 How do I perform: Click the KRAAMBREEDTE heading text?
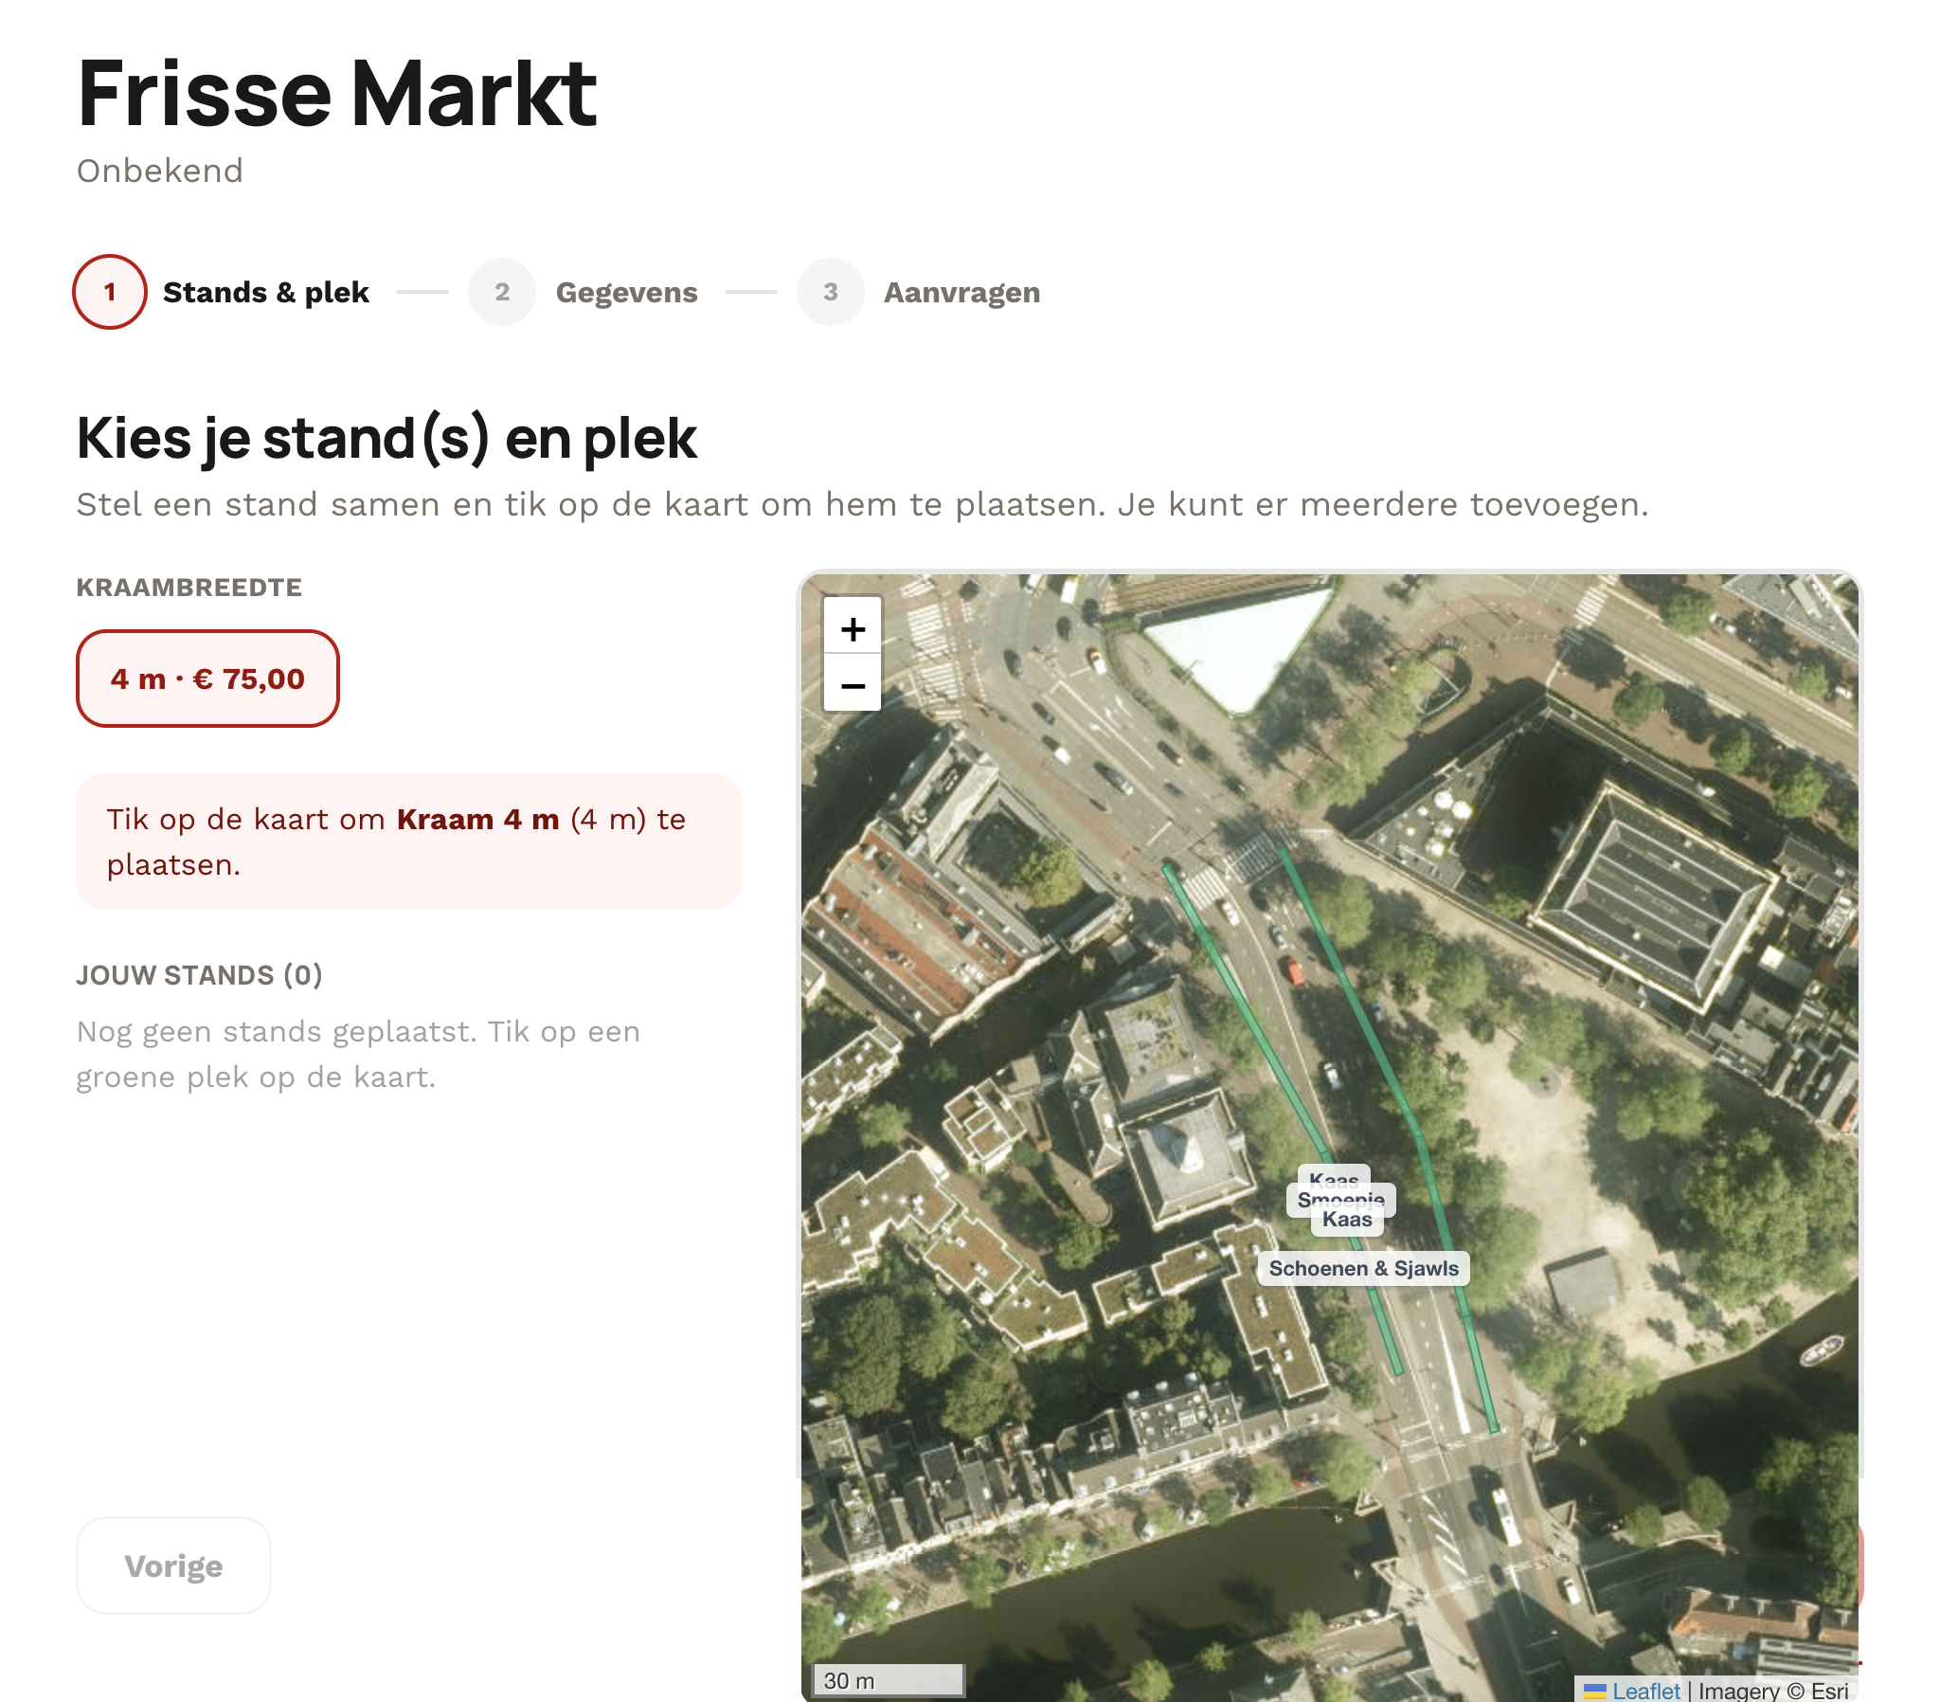[x=189, y=587]
